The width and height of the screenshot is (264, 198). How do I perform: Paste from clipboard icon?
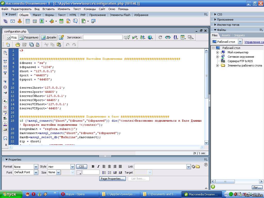point(59,45)
